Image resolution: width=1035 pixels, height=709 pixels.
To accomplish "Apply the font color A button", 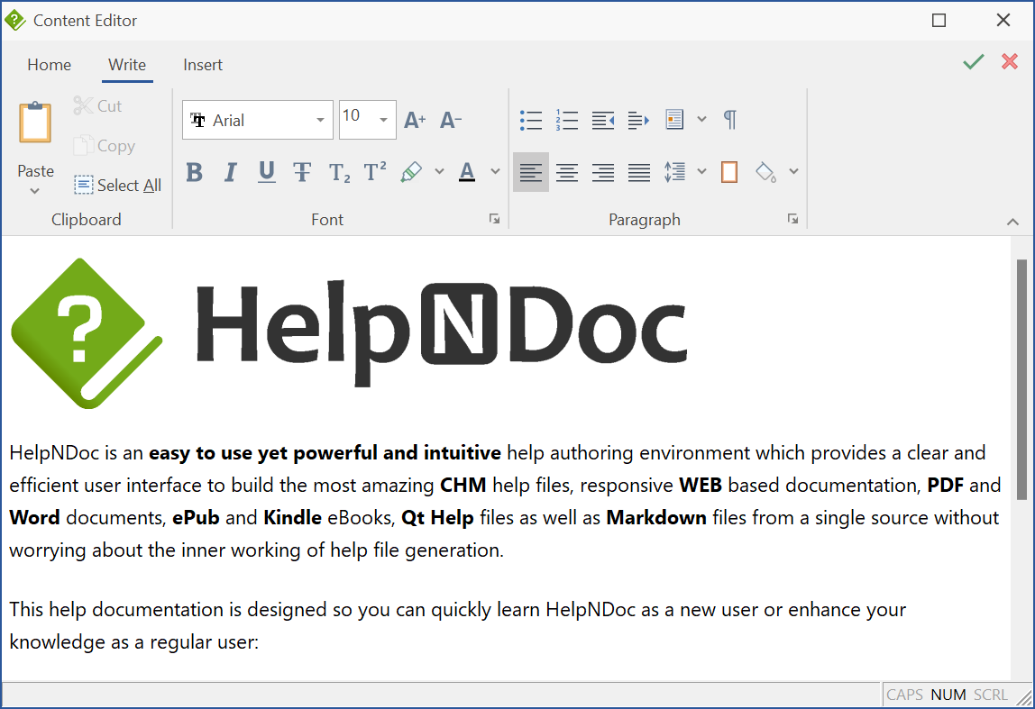I will click(467, 172).
